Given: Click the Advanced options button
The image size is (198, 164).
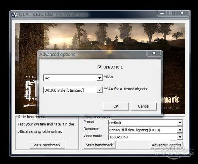Looking at the screenshot, I should tap(167, 145).
